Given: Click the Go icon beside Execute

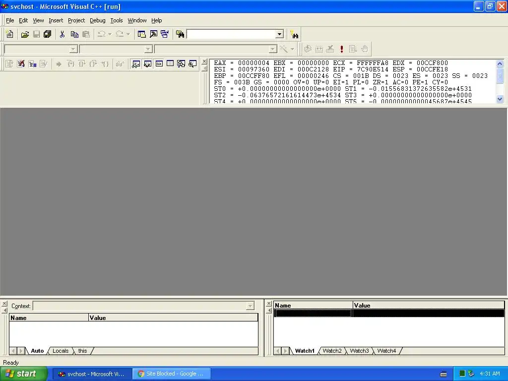Looking at the screenshot, I should tap(353, 49).
